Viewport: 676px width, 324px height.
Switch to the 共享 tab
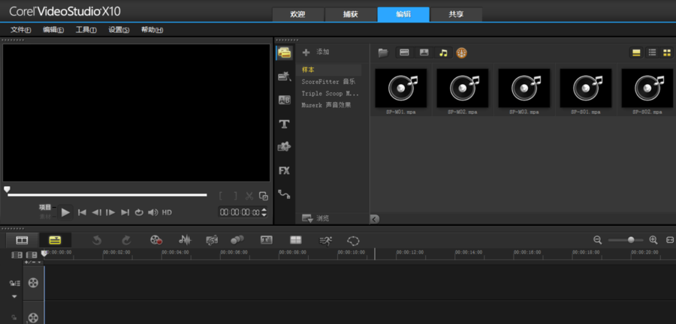(456, 14)
